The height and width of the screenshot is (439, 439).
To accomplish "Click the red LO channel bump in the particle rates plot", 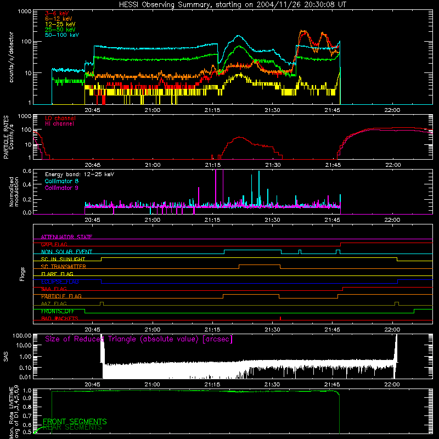I will pyautogui.click(x=239, y=137).
